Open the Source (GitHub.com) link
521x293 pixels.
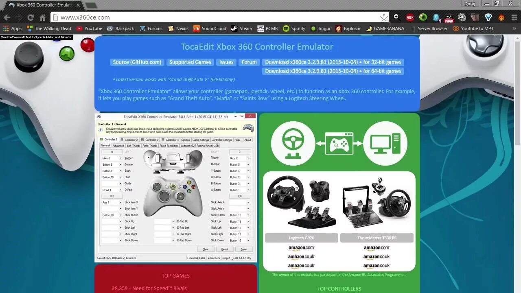[137, 62]
